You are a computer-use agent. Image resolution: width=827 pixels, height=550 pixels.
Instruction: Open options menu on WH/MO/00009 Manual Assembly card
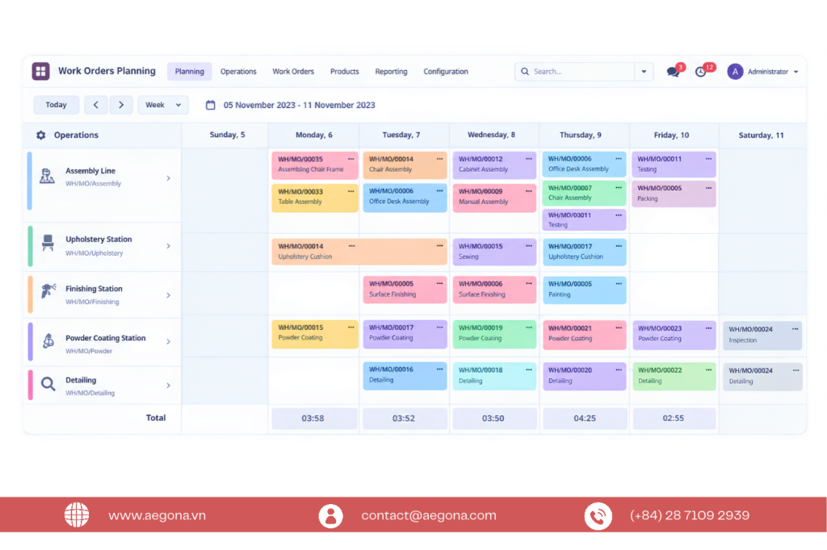pos(529,191)
